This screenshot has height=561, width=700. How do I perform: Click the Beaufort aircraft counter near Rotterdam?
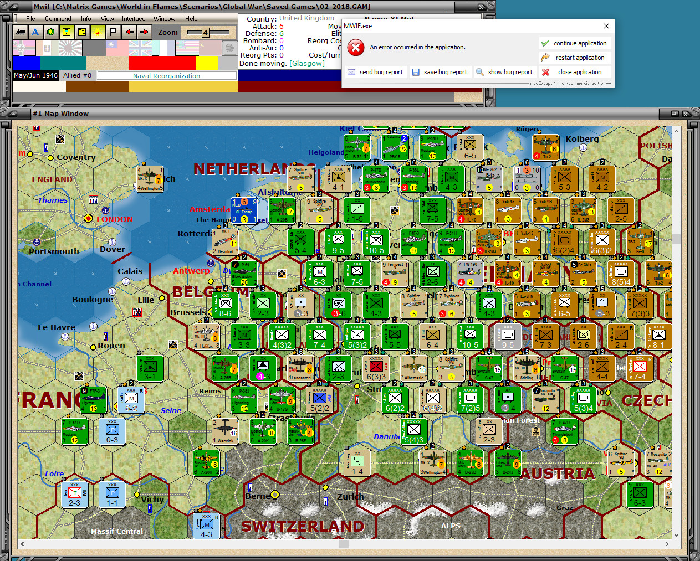coord(226,242)
